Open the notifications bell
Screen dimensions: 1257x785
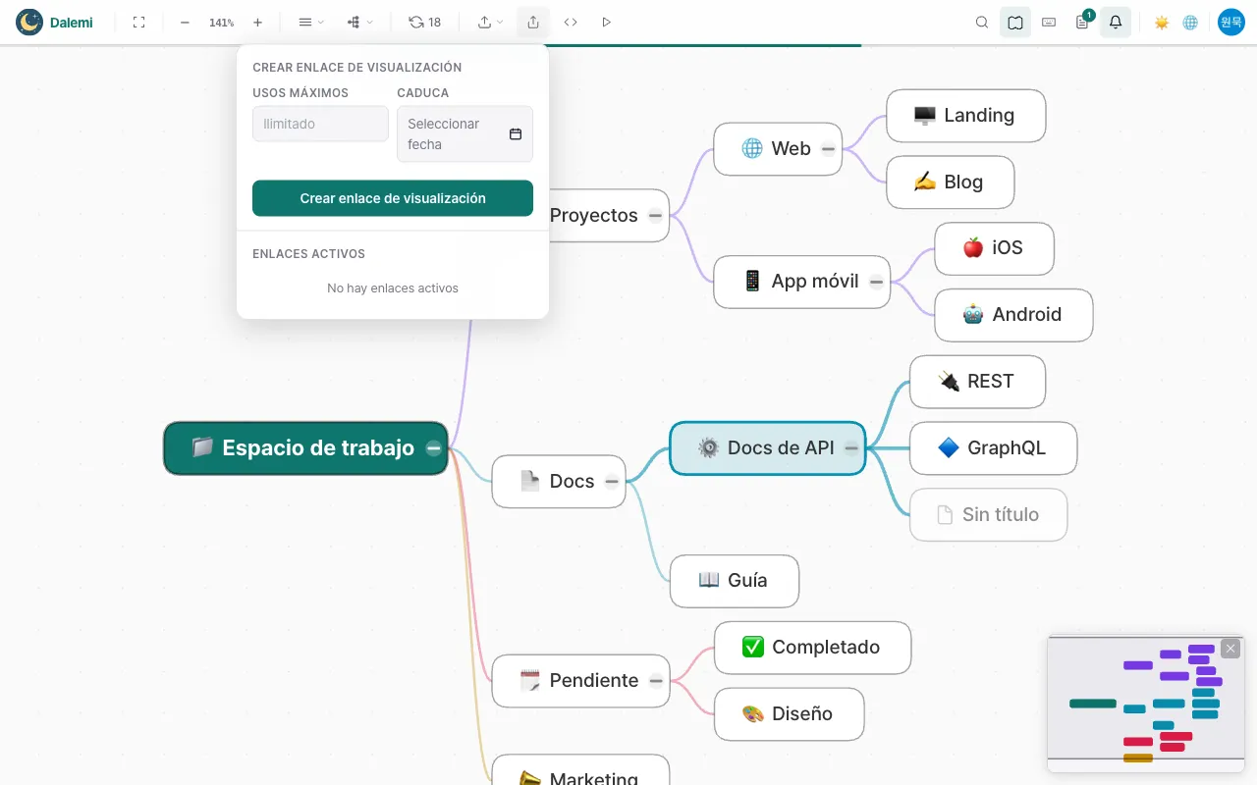point(1116,22)
